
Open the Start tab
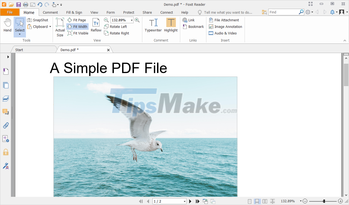click(x=19, y=50)
